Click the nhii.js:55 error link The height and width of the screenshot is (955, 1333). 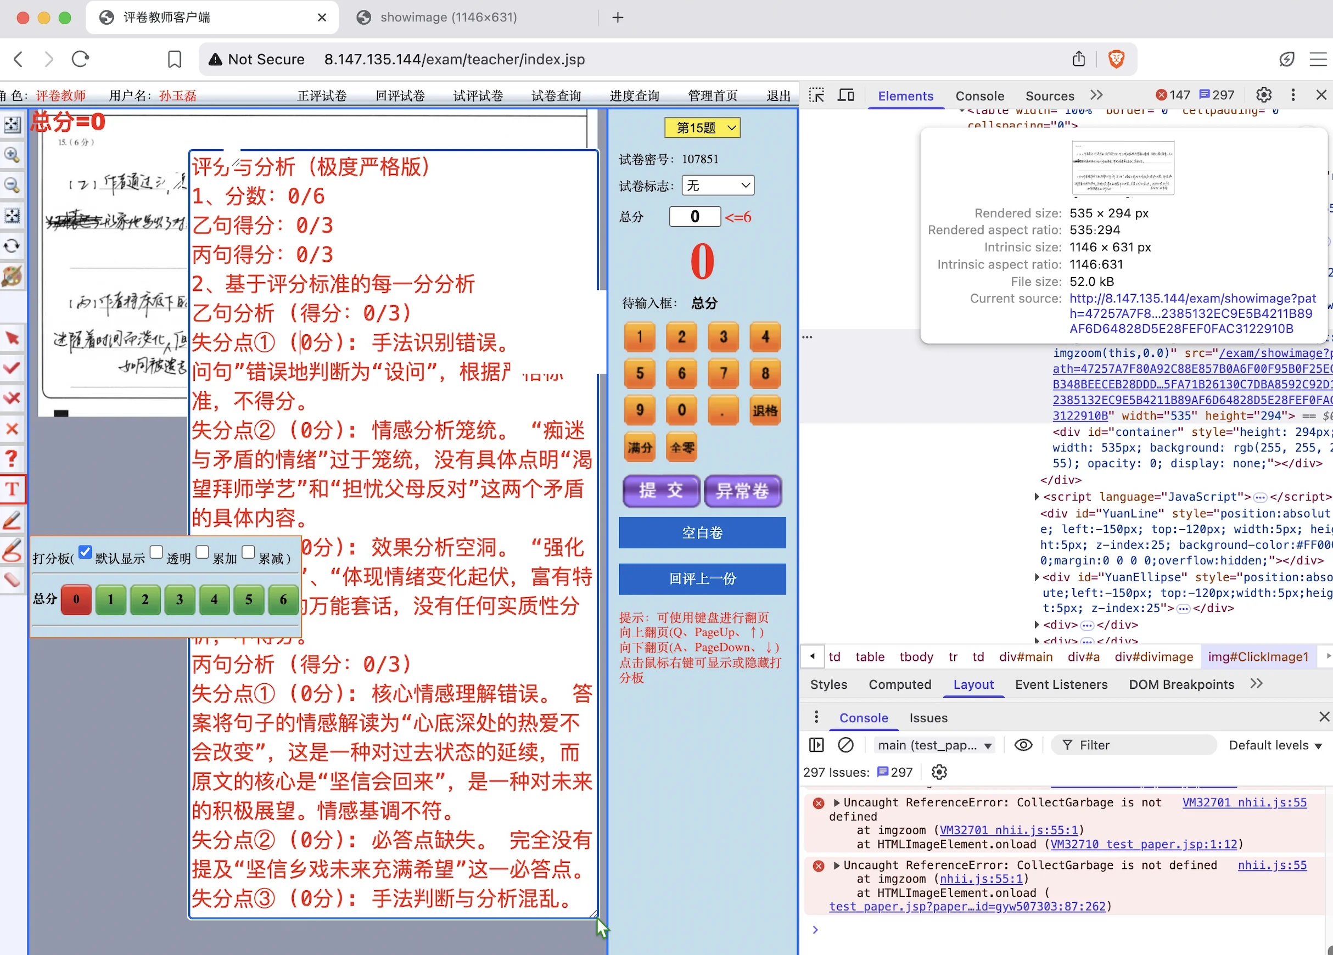(x=1273, y=864)
